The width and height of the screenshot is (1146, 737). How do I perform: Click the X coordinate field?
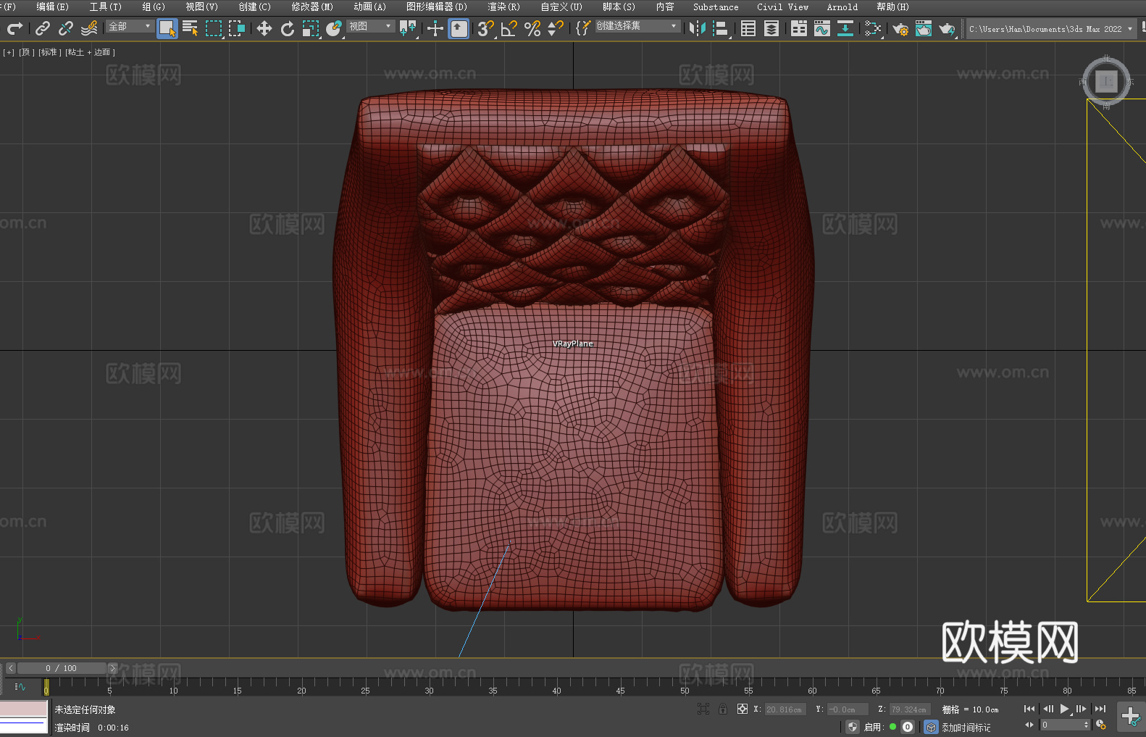[785, 709]
